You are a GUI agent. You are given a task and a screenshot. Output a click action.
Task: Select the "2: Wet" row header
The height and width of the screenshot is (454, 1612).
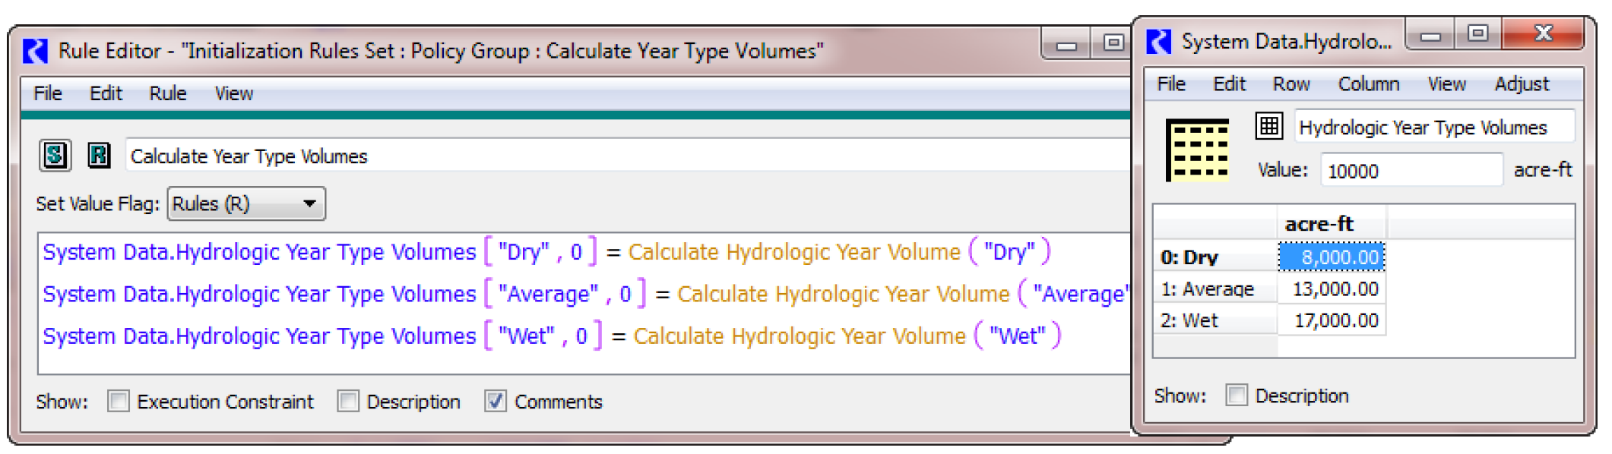click(x=1214, y=321)
